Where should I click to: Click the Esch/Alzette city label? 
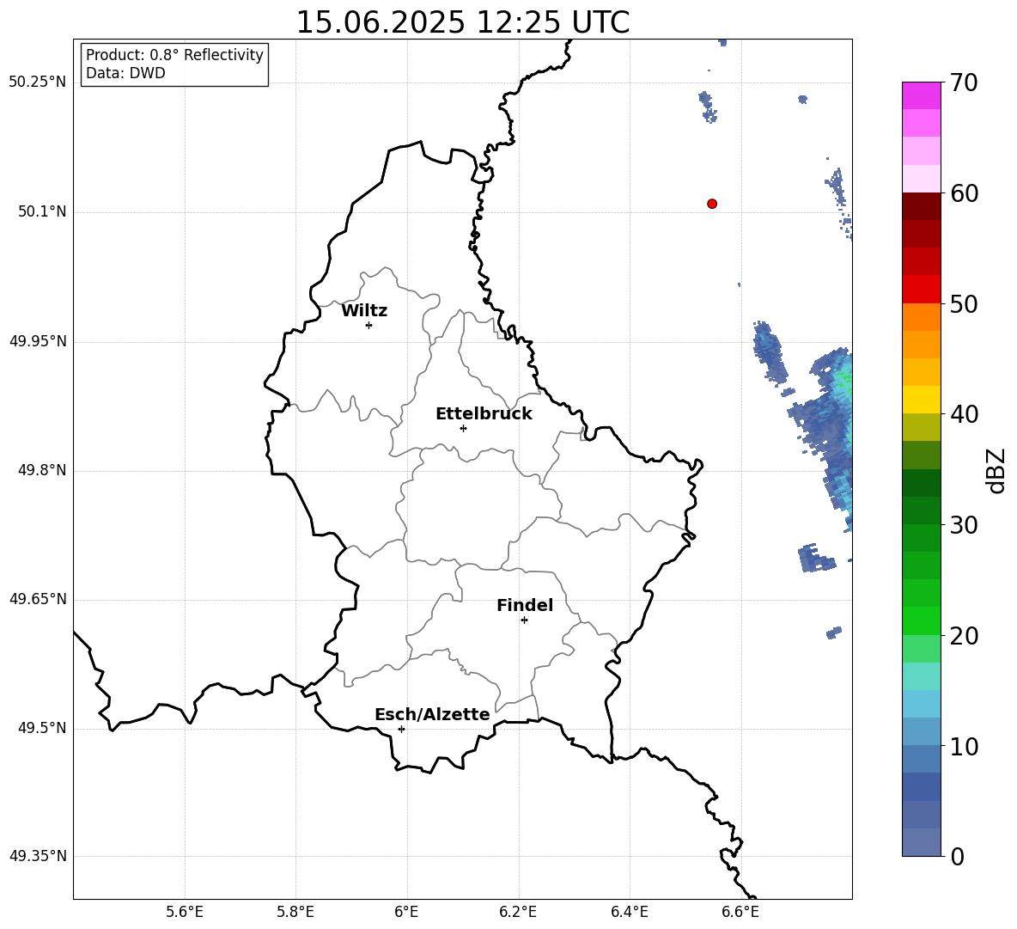(x=432, y=714)
